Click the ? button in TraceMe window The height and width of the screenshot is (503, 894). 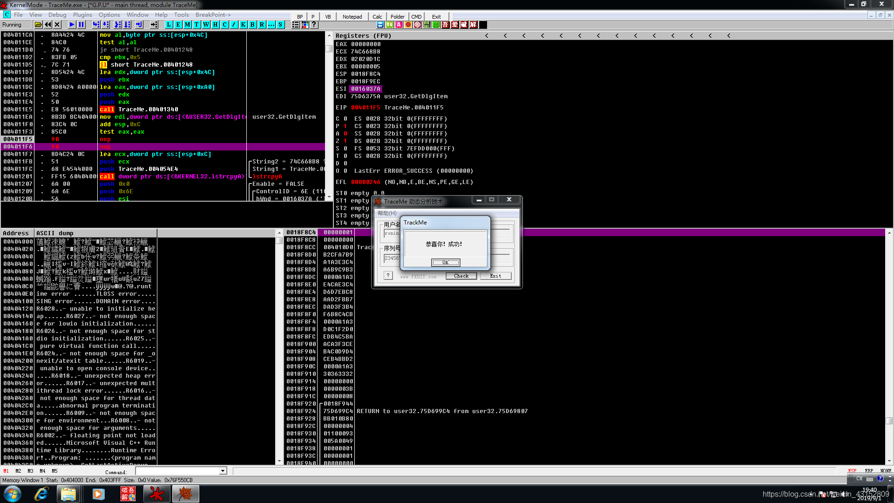388,276
